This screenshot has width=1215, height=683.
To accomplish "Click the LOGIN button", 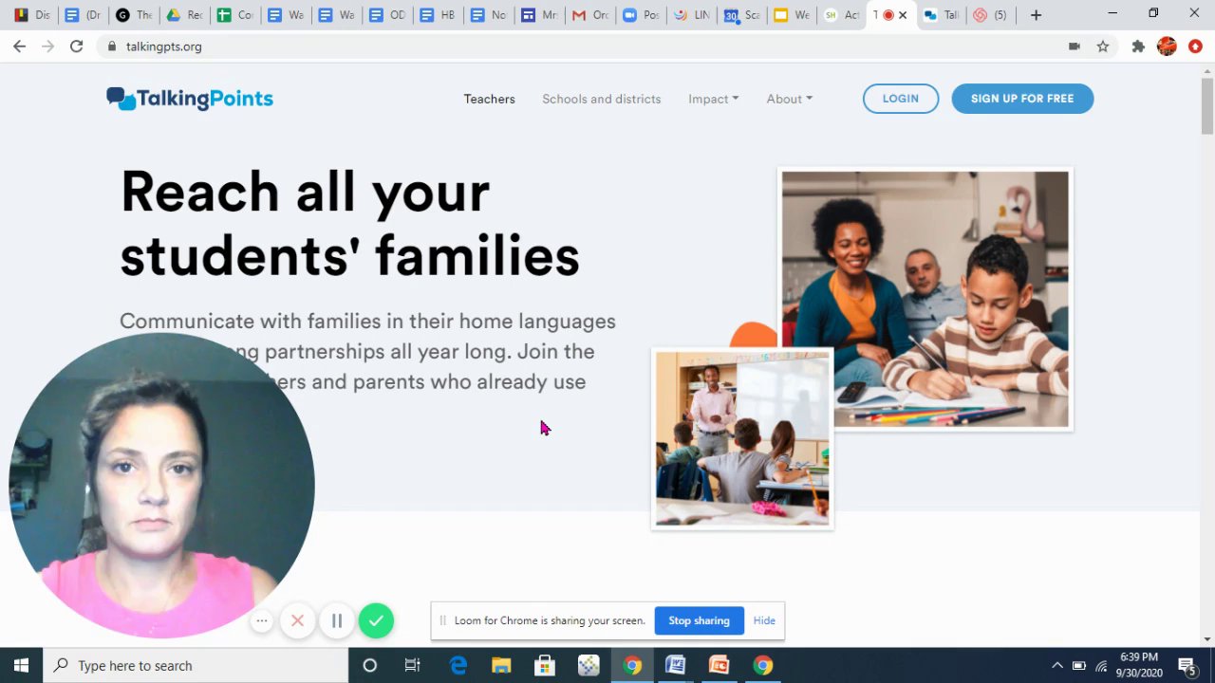I will tap(901, 99).
